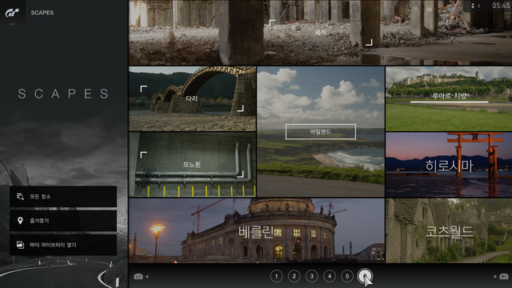Go to page 4
This screenshot has width=512, height=288.
click(x=330, y=276)
